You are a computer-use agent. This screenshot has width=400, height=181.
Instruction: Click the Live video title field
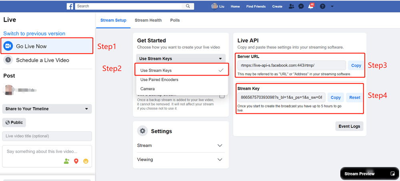(47, 136)
